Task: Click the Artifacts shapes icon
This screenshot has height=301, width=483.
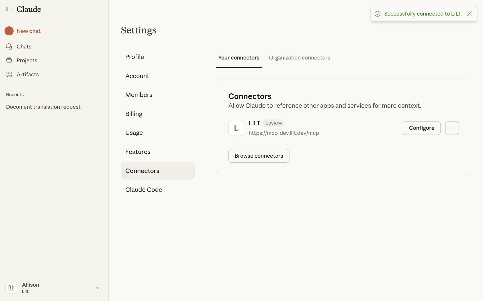Action: [9, 74]
